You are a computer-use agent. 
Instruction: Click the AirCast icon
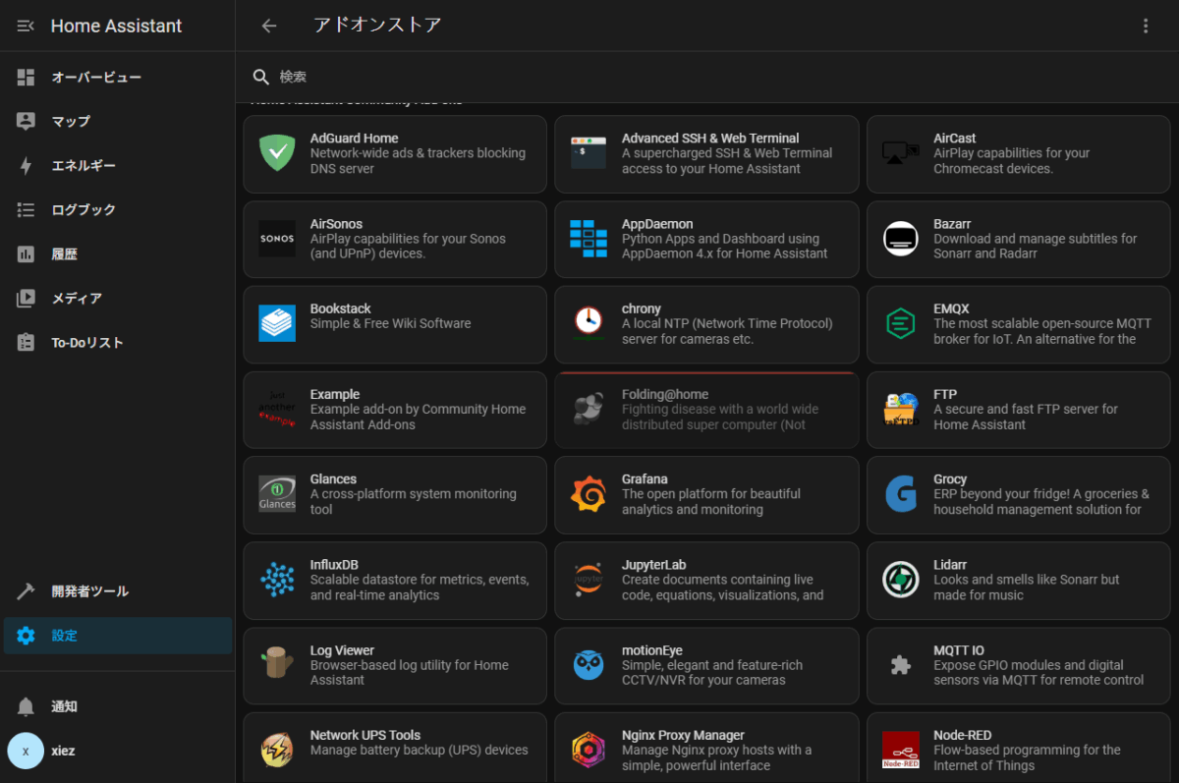[x=901, y=153]
